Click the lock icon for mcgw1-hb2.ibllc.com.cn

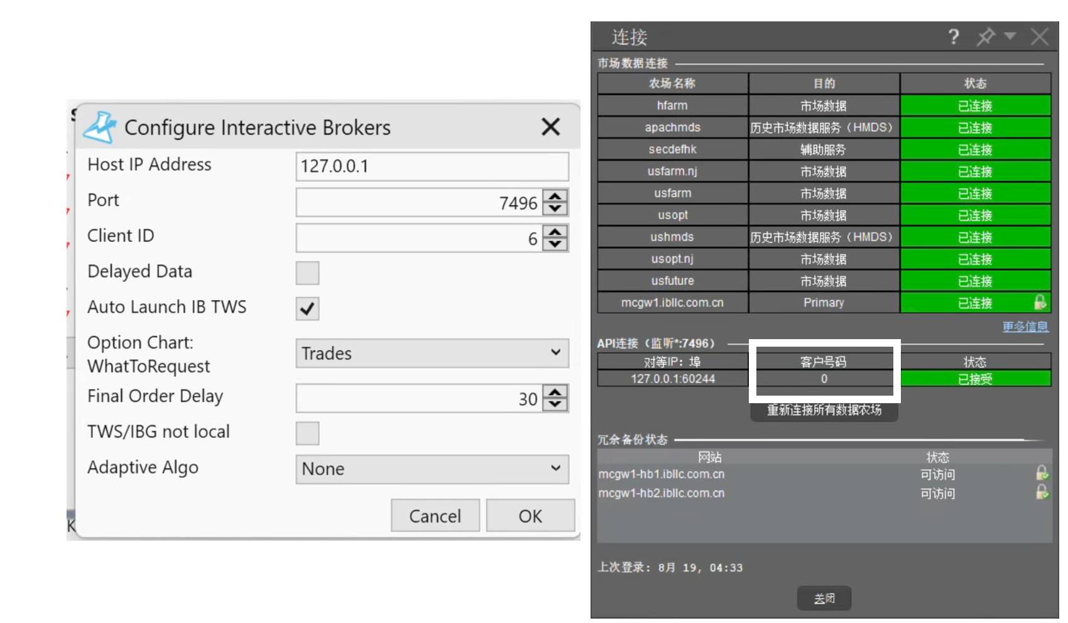pos(1042,492)
